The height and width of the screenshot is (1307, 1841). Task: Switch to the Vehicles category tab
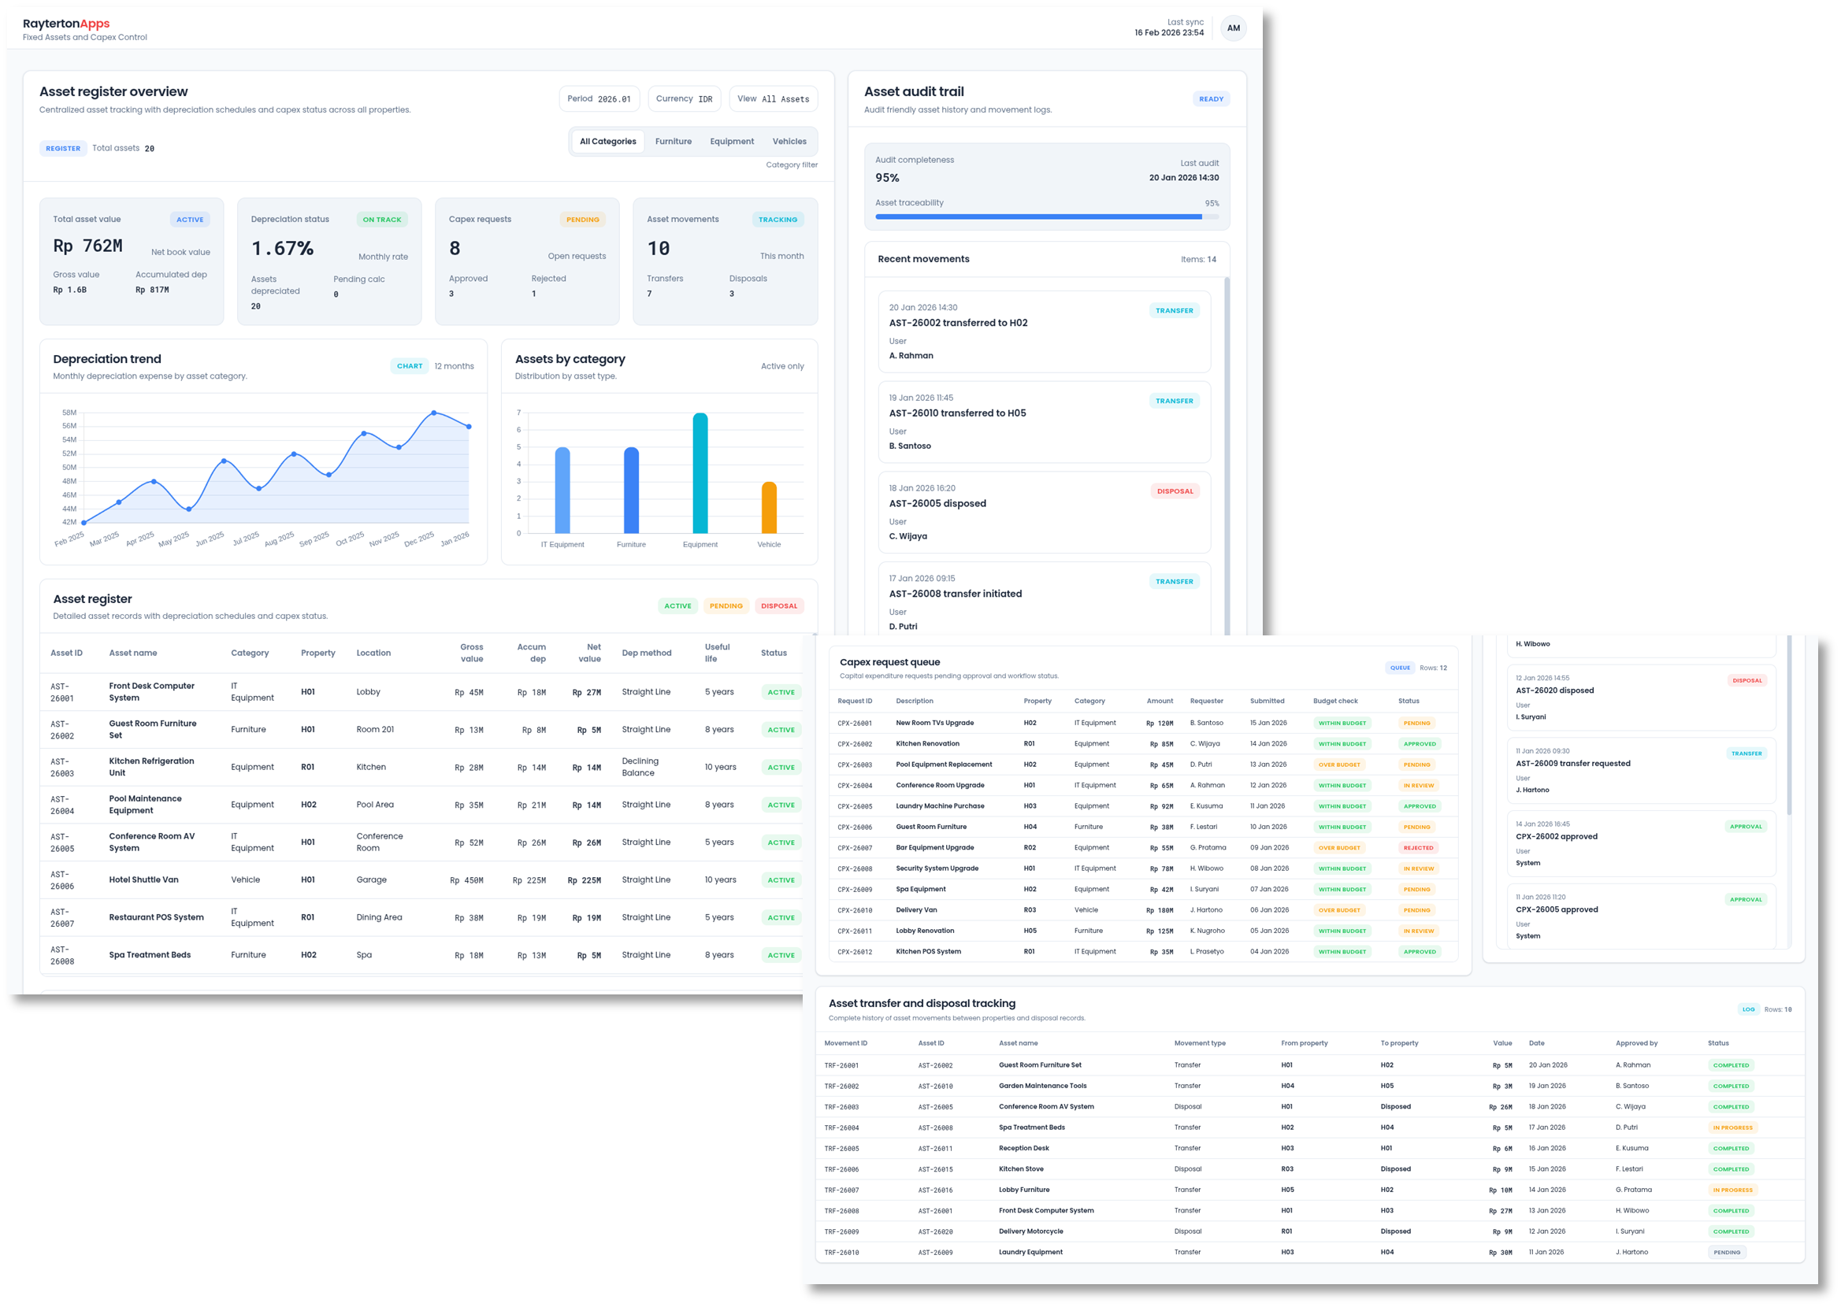788,142
